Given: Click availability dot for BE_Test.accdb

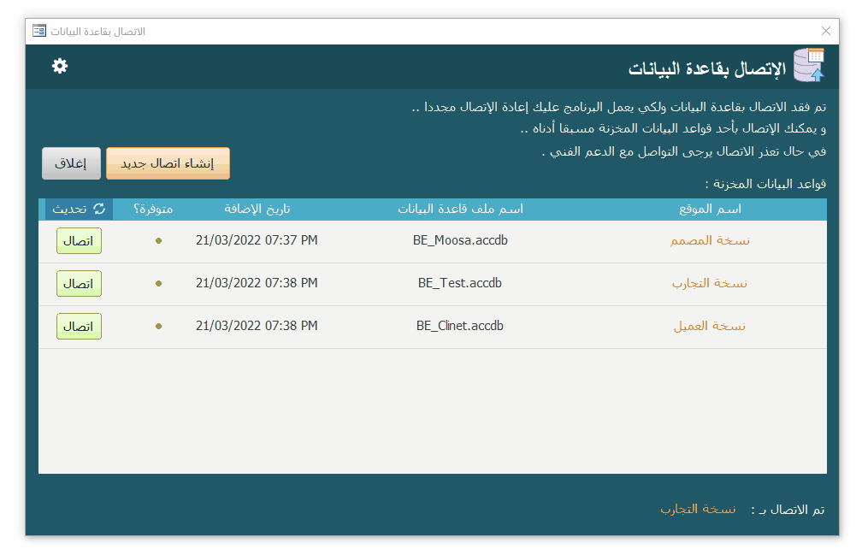Looking at the screenshot, I should (x=158, y=284).
